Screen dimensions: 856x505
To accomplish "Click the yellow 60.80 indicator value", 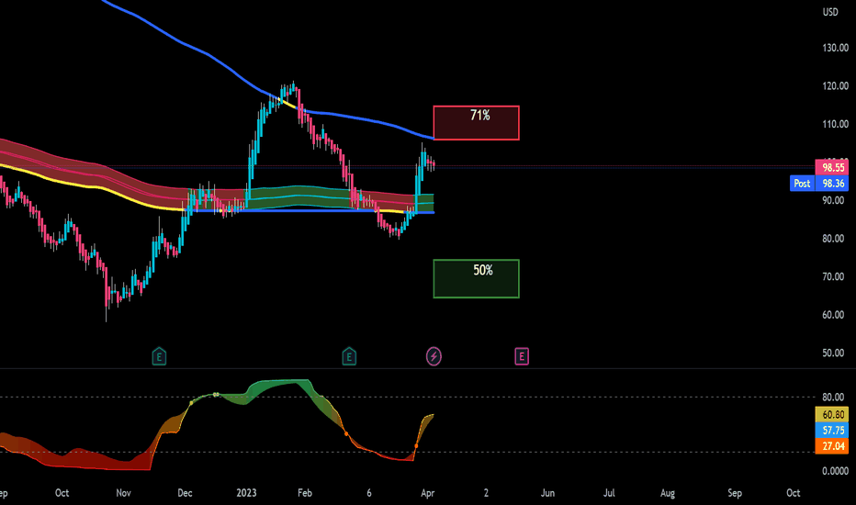I will click(833, 414).
